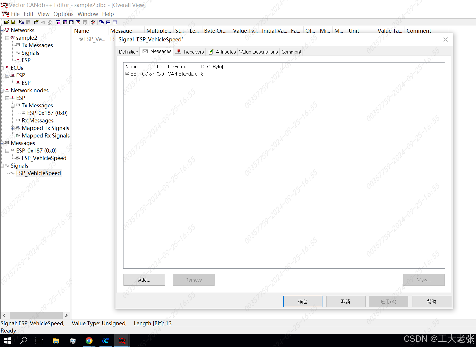Open Task View in taskbar
This screenshot has height=347, width=476.
(x=39, y=341)
